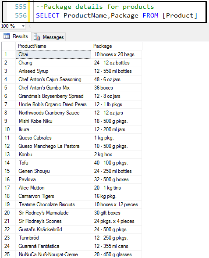Click the Messages tab icon

point(37,37)
